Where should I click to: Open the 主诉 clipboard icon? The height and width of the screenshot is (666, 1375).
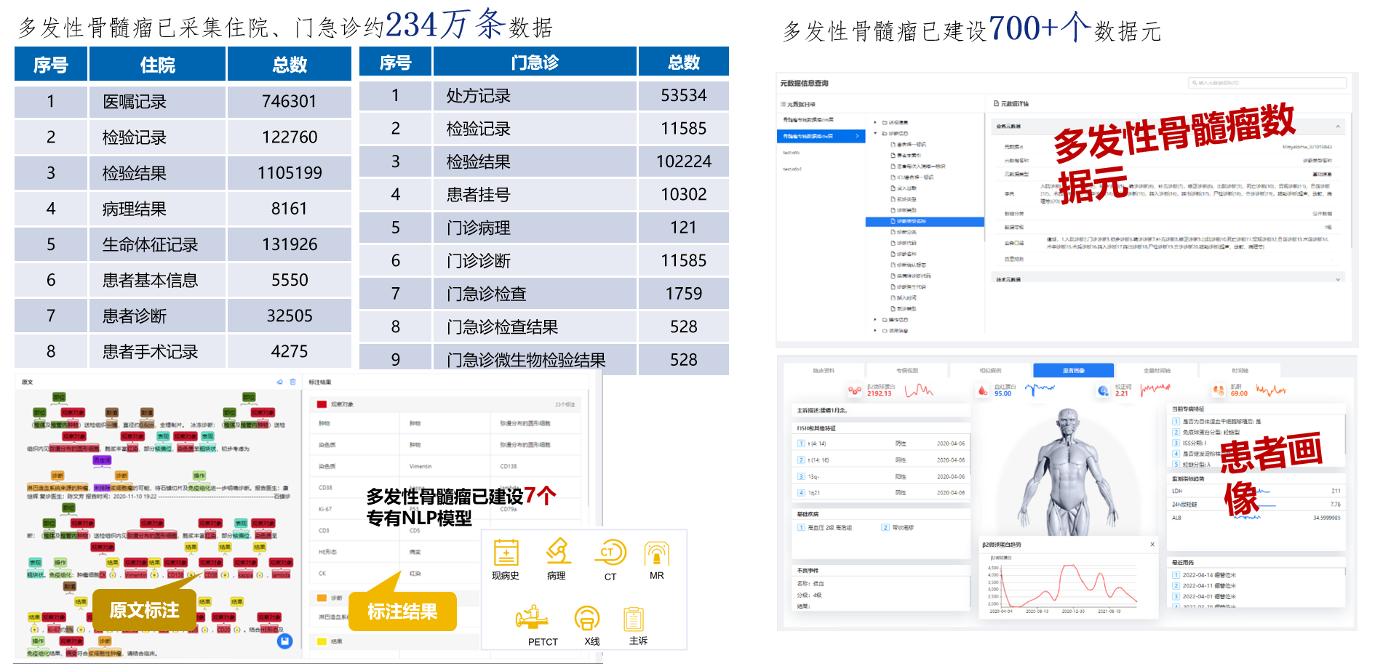(634, 619)
